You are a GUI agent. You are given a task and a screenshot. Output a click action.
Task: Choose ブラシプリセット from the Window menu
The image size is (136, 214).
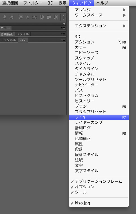tap(99, 112)
